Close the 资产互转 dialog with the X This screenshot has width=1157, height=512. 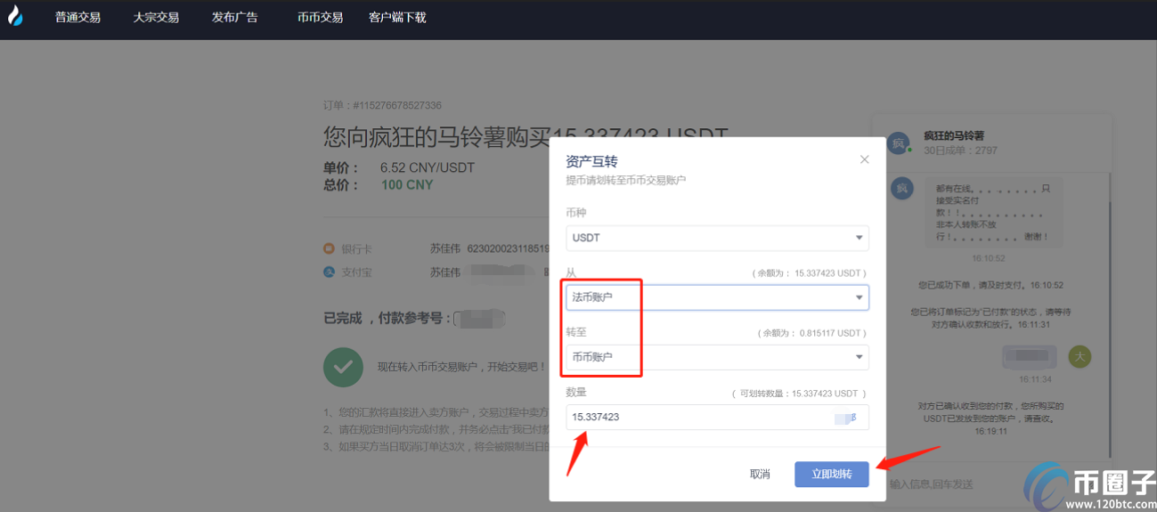(864, 159)
